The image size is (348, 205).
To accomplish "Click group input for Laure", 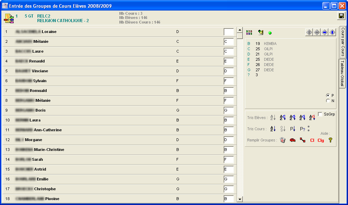I will pos(228,51).
